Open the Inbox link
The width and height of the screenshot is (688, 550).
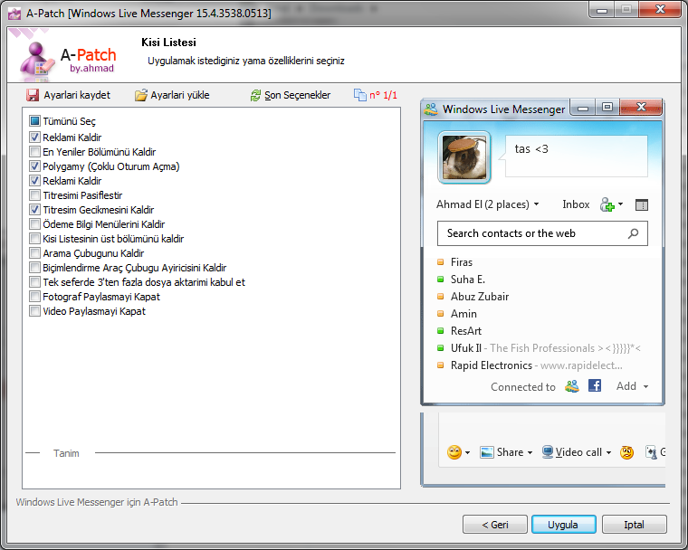tap(576, 204)
